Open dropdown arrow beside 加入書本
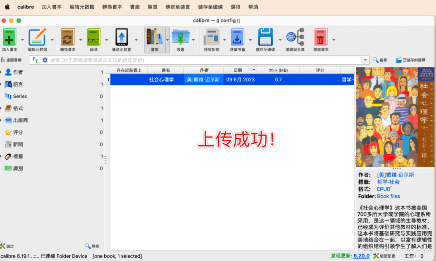 pos(22,40)
